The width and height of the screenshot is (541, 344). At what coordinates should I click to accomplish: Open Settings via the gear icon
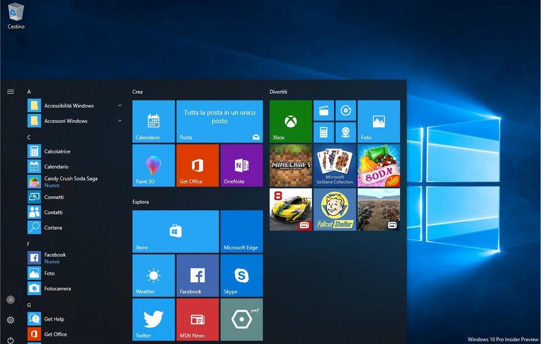[x=11, y=320]
